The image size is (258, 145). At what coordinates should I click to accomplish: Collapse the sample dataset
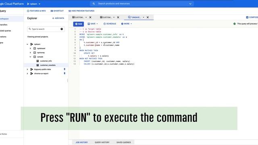pyautogui.click(x=30, y=57)
